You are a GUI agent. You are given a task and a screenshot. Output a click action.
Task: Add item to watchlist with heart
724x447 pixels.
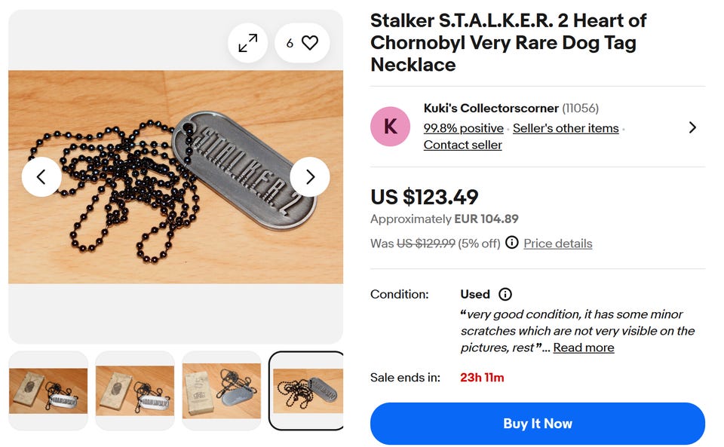click(302, 43)
